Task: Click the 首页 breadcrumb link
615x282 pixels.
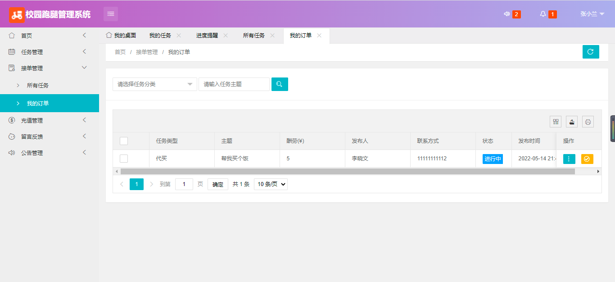Action: pyautogui.click(x=120, y=52)
